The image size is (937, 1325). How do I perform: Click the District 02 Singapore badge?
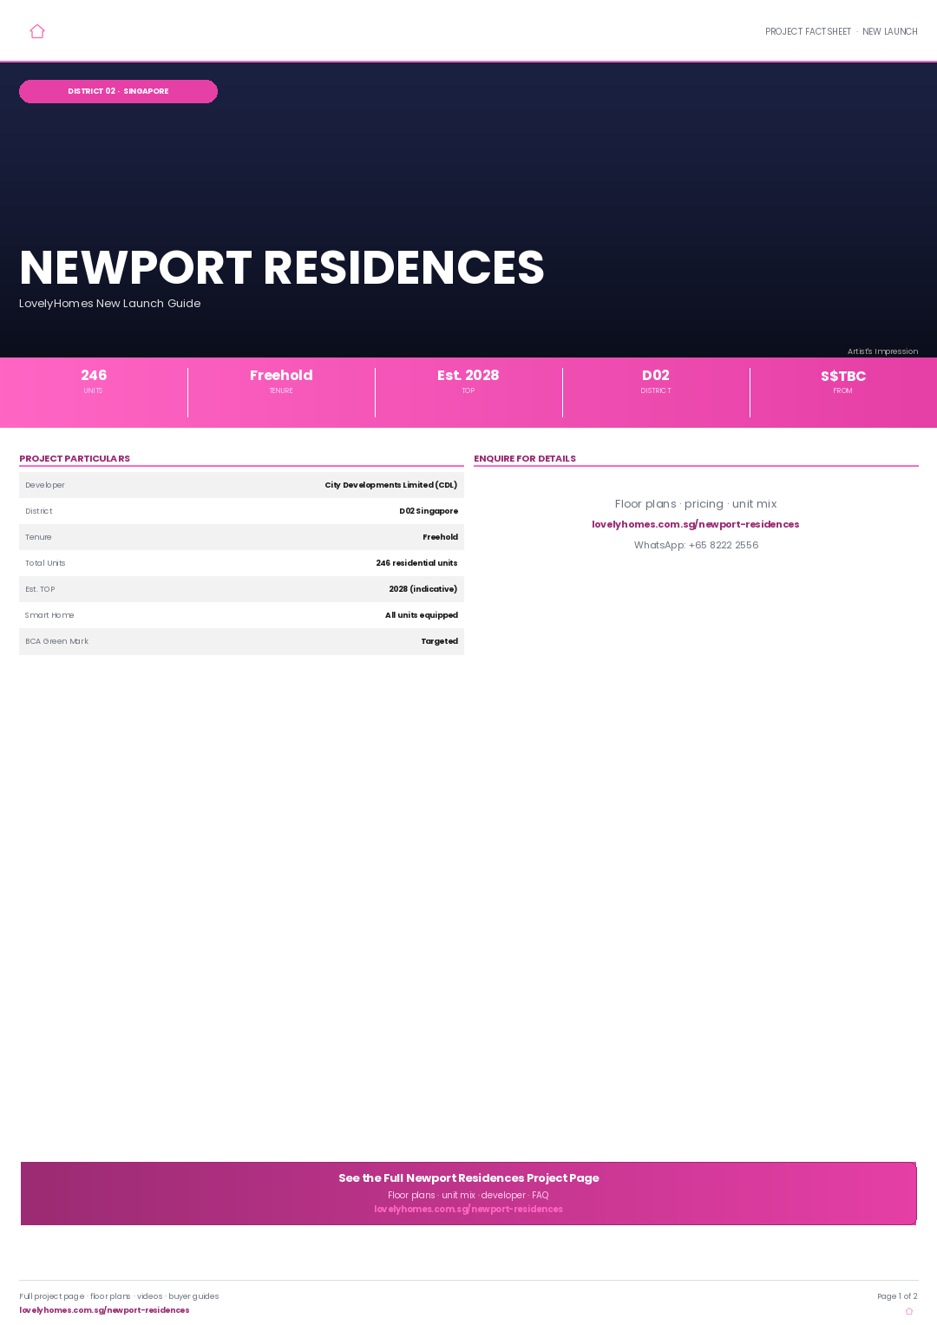click(x=118, y=91)
